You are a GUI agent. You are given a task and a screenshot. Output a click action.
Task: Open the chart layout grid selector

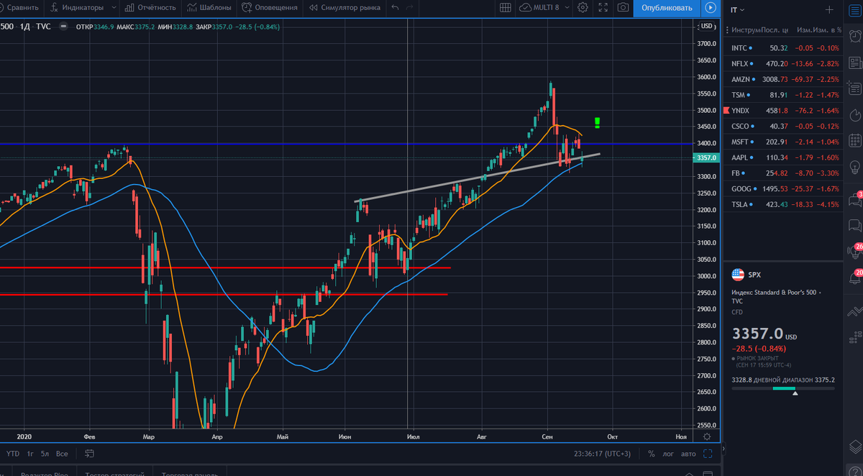pos(506,8)
